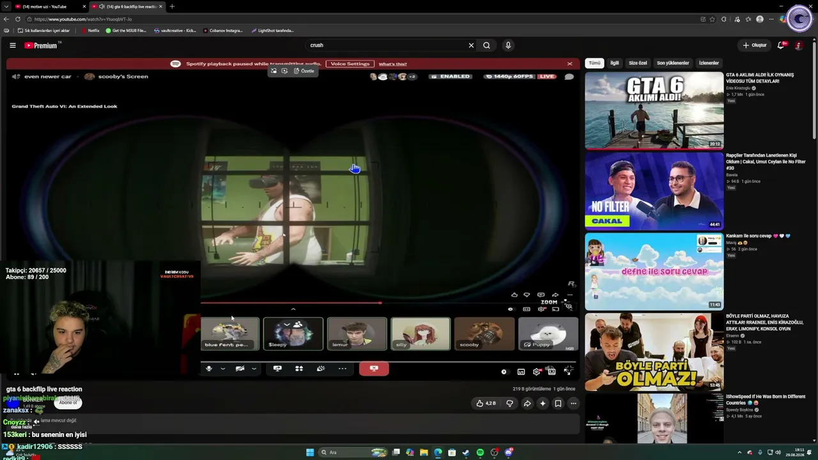The width and height of the screenshot is (818, 460).
Task: Click the red disconnect call button
Action: [374, 369]
